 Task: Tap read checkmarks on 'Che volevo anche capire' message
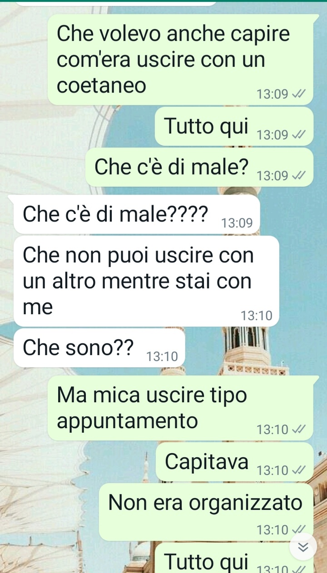coord(298,94)
